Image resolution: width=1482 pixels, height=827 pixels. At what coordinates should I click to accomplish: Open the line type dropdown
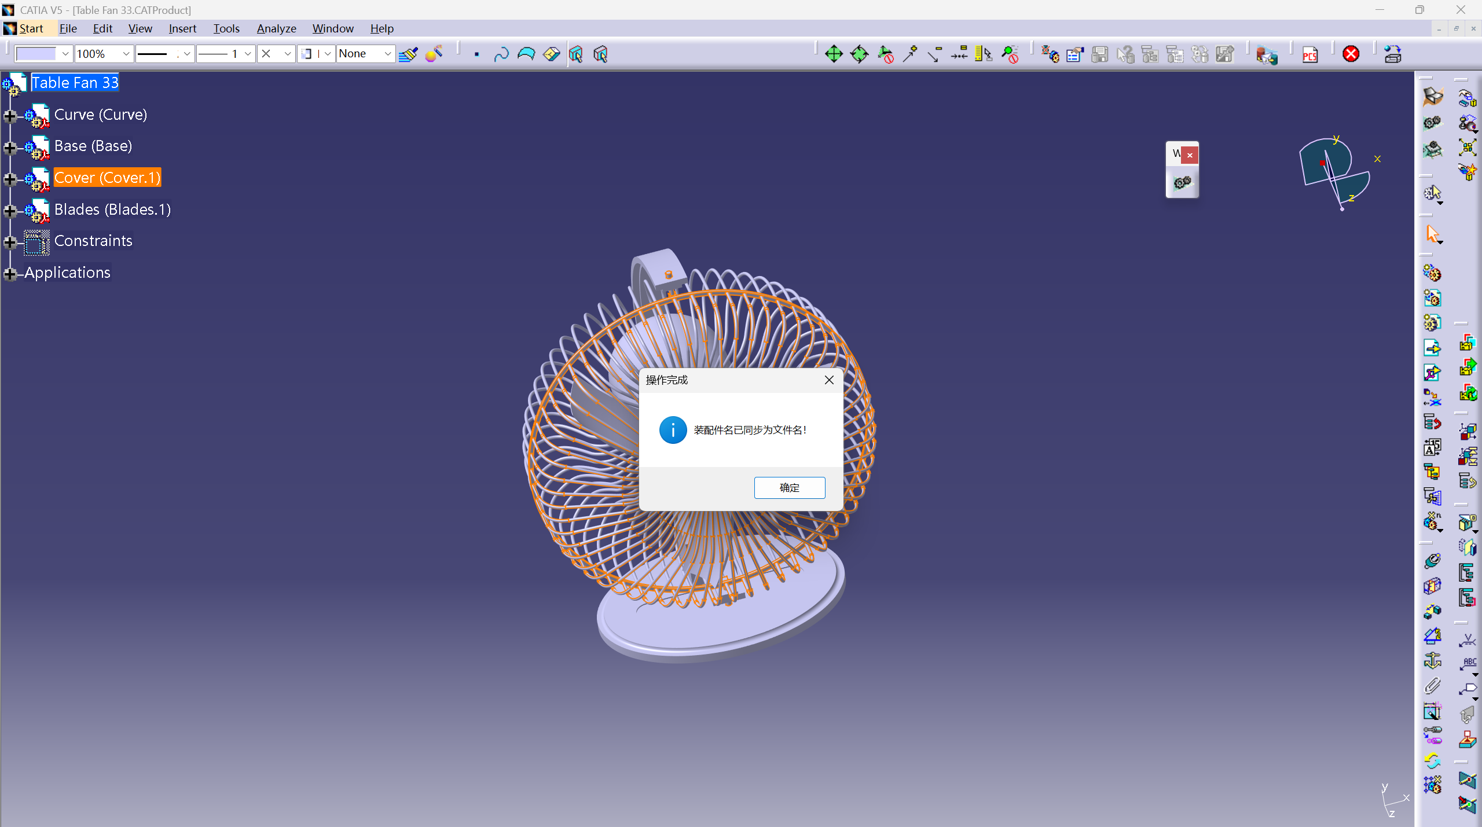tap(186, 54)
